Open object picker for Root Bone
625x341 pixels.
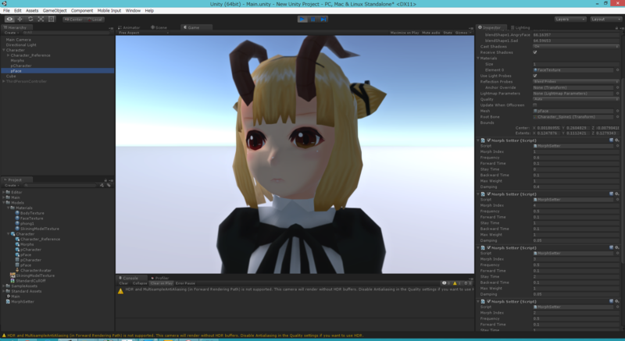coord(617,117)
